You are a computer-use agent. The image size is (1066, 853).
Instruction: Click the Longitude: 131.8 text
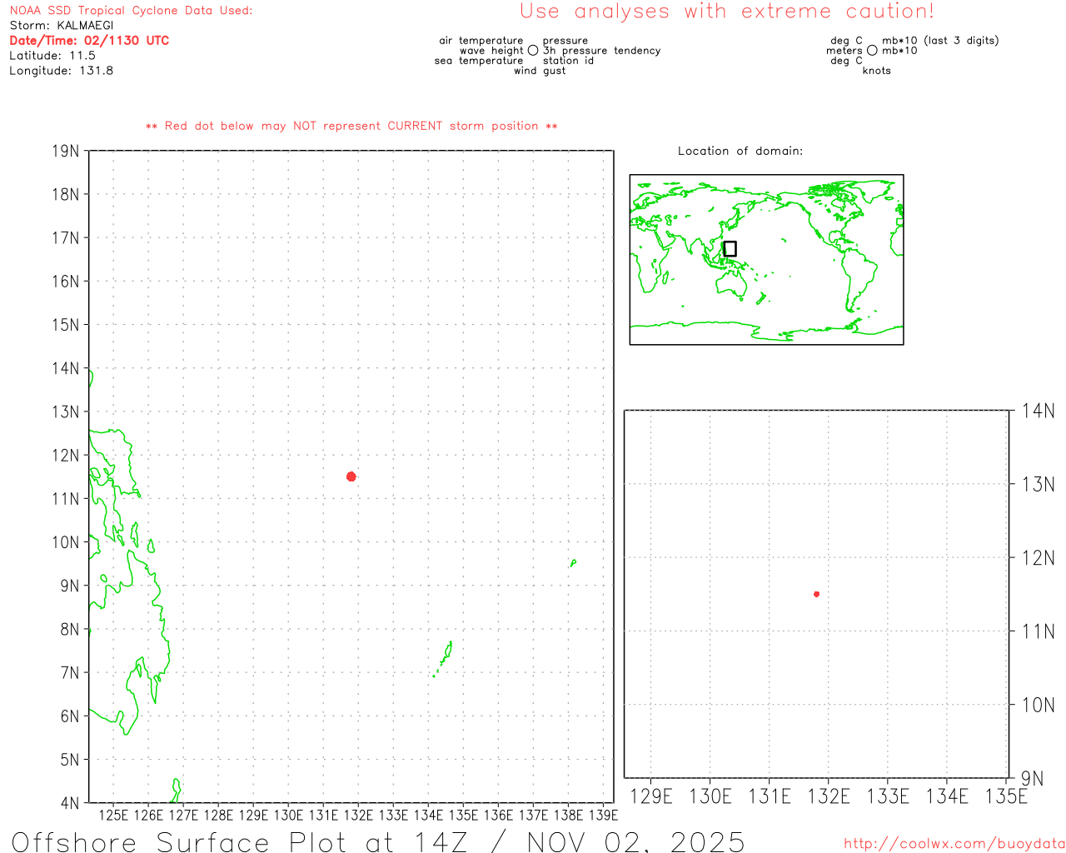62,71
